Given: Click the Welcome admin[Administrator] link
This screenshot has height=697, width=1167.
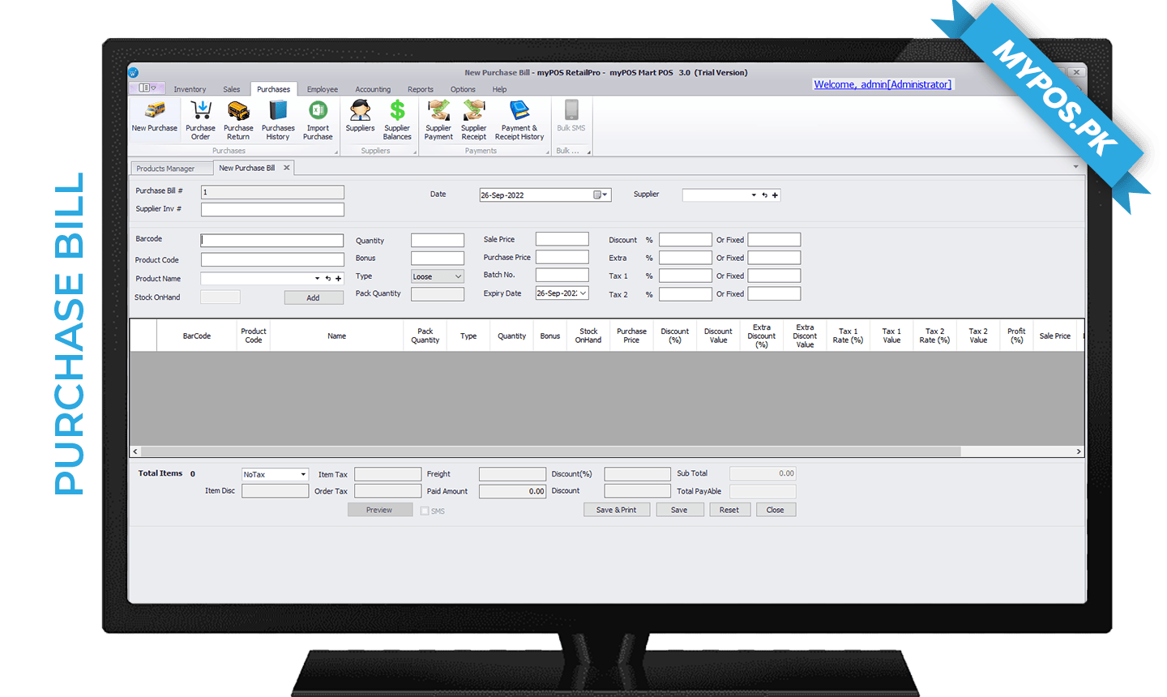Looking at the screenshot, I should coord(883,84).
